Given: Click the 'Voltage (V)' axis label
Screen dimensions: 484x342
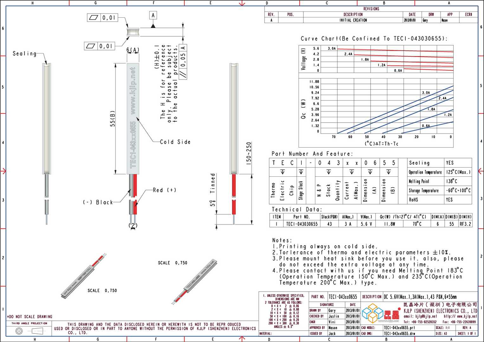Looking at the screenshot, I should (303, 59).
